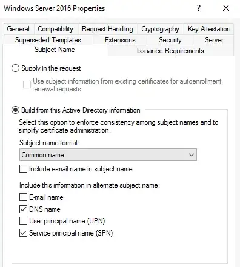Go to the Cryptography tab
The image size is (240, 267).
coord(161,29)
